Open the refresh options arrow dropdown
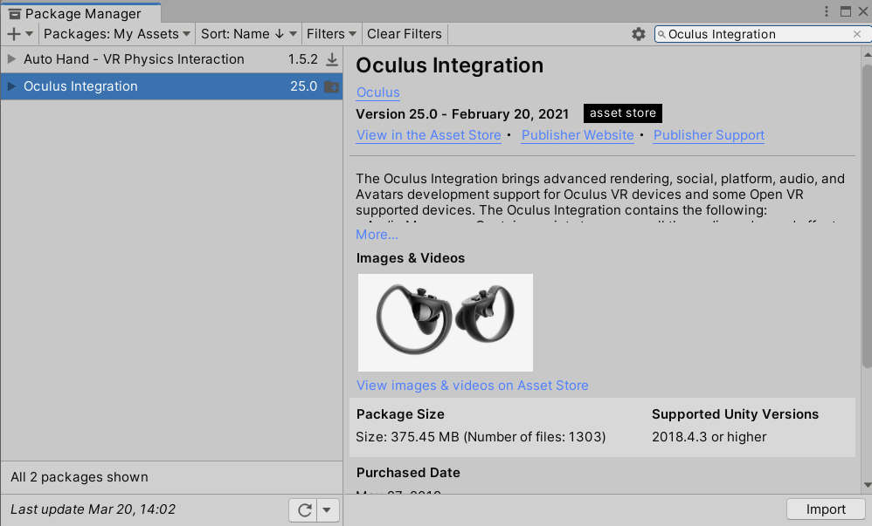Viewport: 872px width, 526px height. click(x=328, y=509)
